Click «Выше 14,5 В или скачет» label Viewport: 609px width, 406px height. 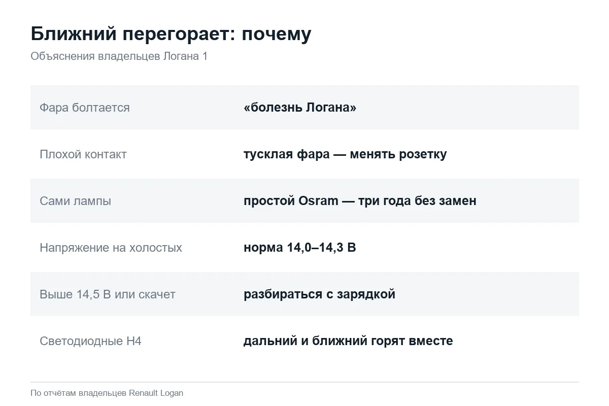108,294
